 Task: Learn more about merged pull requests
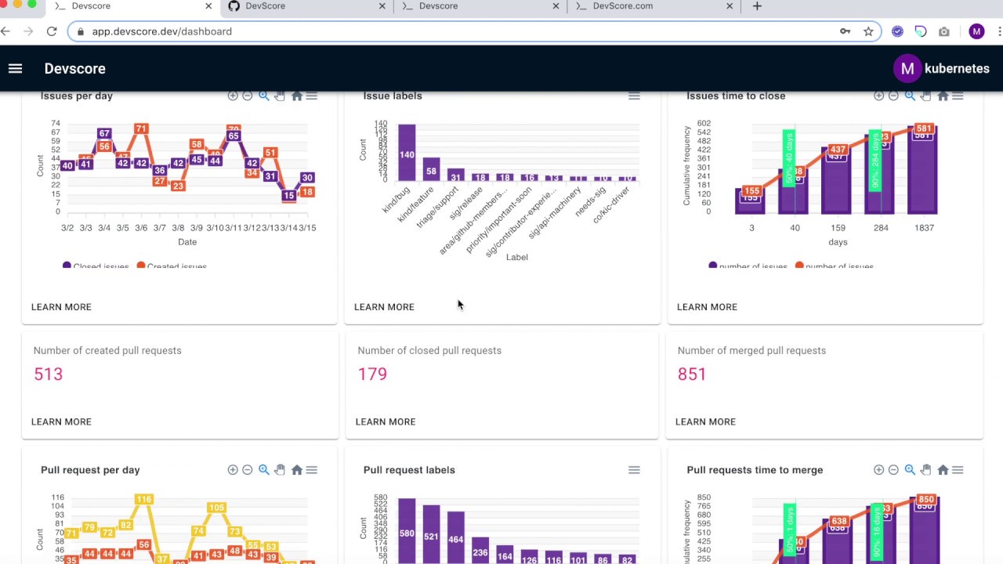coord(705,421)
